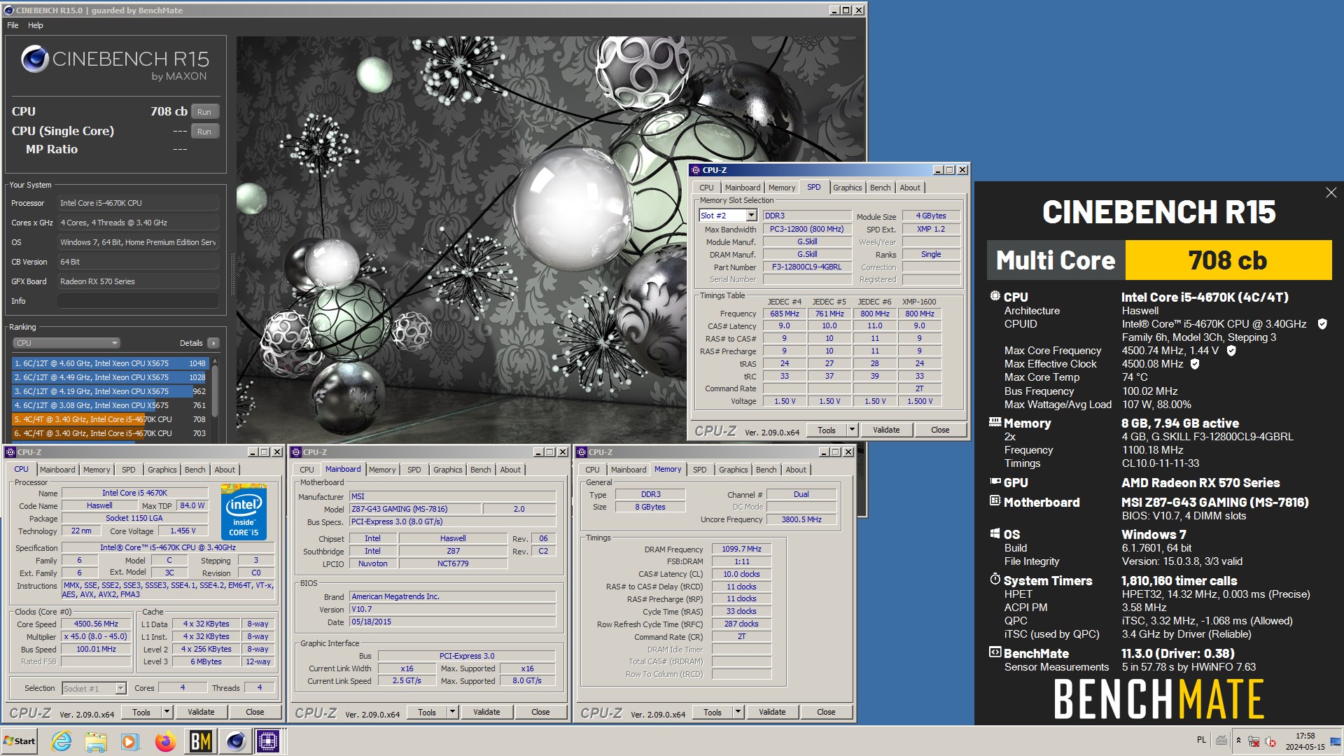Click Close in the CPU-tab CPU-Z window
Screen dimensions: 1344x756
tap(255, 712)
